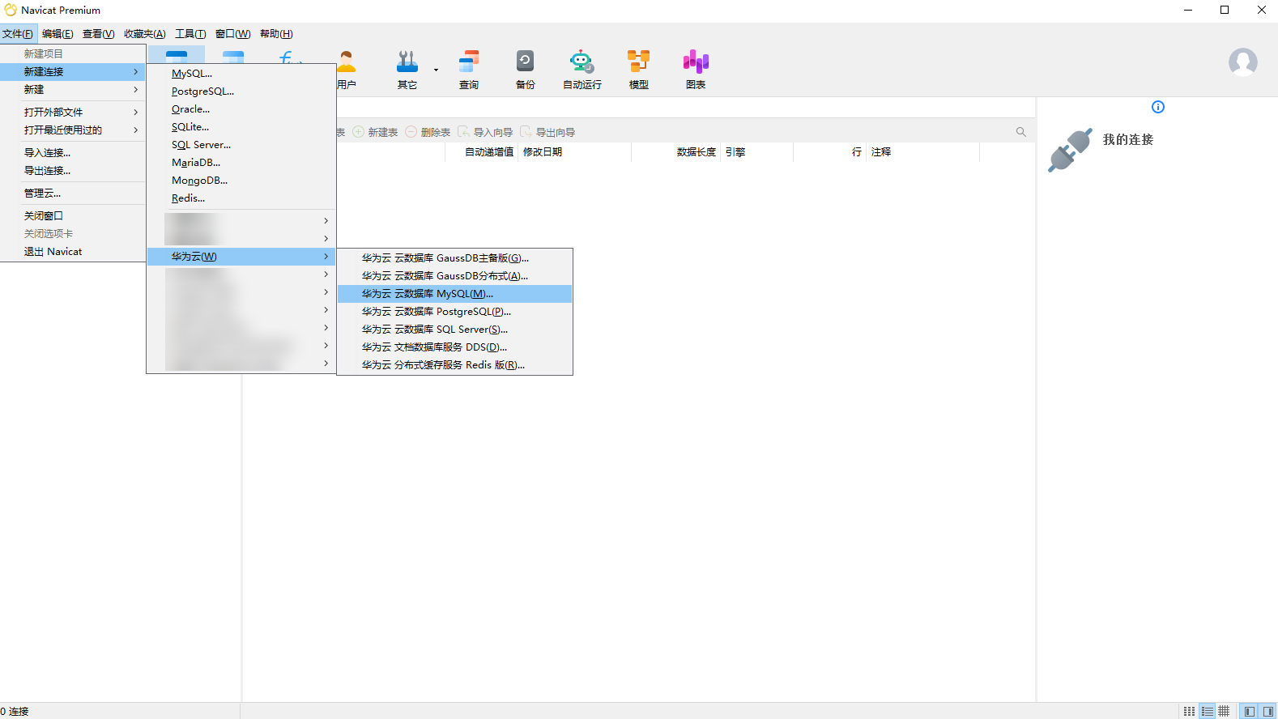Click the 备份 (Backup) toolbar icon
This screenshot has height=719, width=1278.
pyautogui.click(x=525, y=69)
